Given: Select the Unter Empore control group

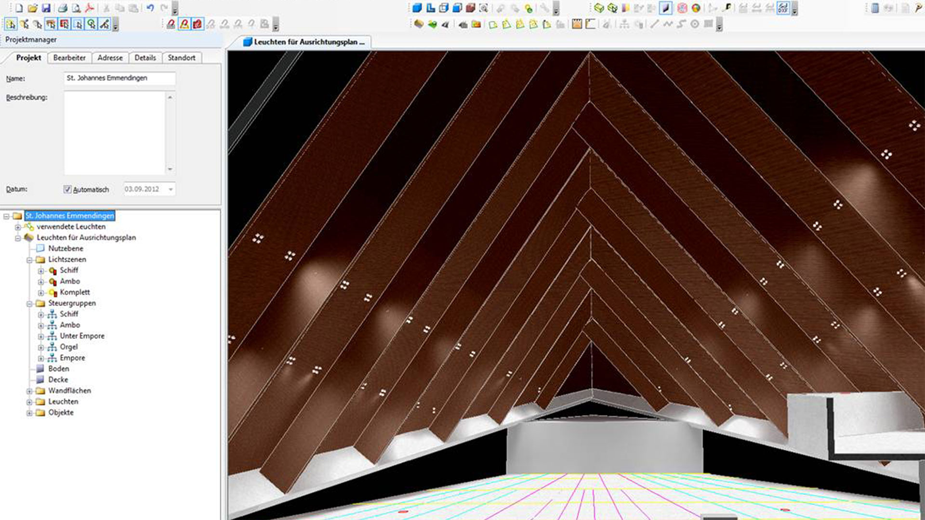Looking at the screenshot, I should (82, 336).
